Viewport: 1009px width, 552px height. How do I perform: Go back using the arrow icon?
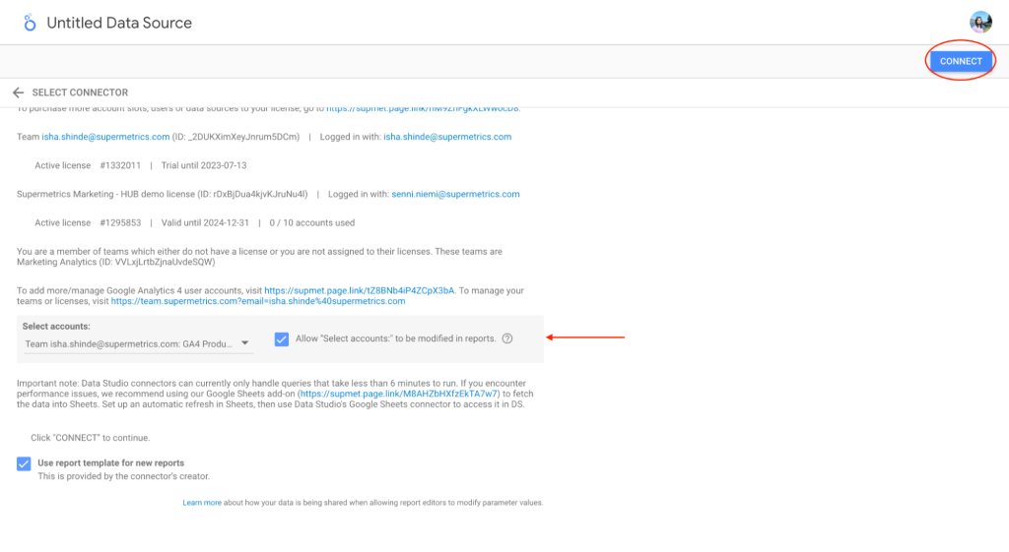pos(18,92)
